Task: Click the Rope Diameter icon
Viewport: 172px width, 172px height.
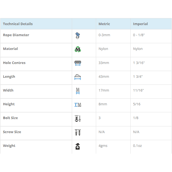Action: tap(78, 35)
